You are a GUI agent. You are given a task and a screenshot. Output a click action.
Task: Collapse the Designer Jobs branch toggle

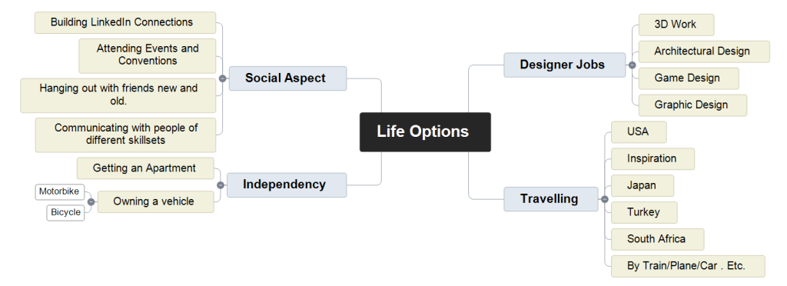pyautogui.click(x=632, y=65)
